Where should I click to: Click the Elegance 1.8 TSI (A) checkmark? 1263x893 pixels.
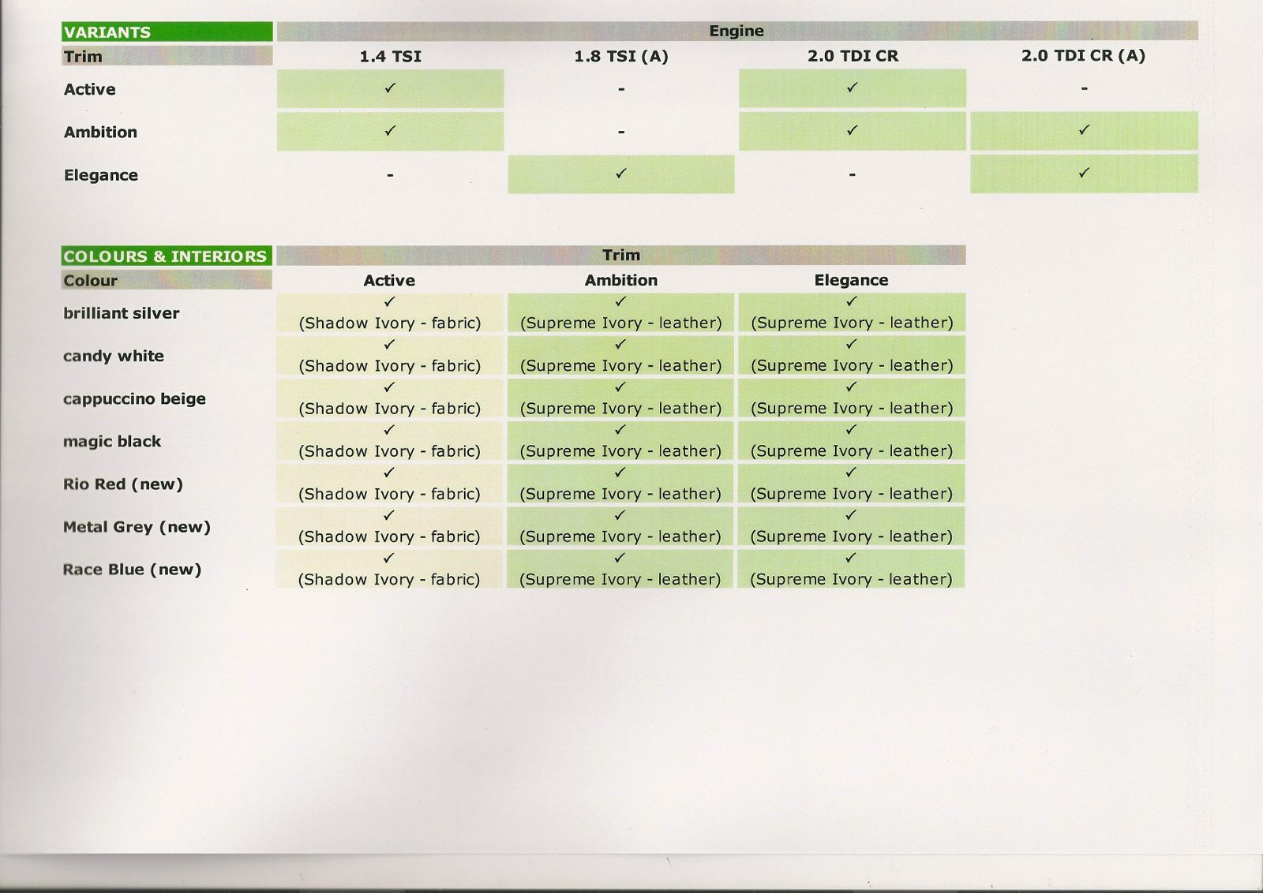(621, 174)
